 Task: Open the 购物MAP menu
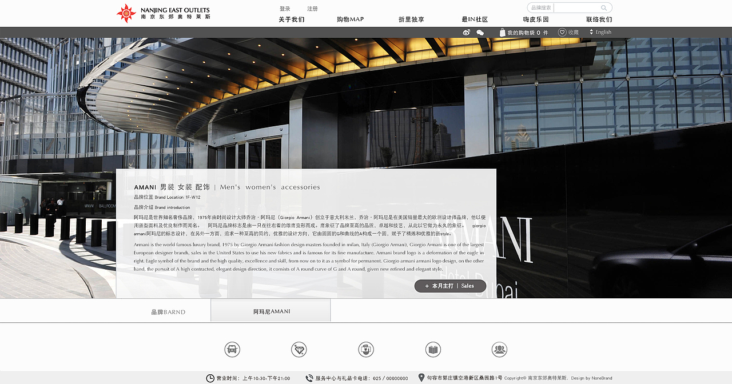[351, 19]
